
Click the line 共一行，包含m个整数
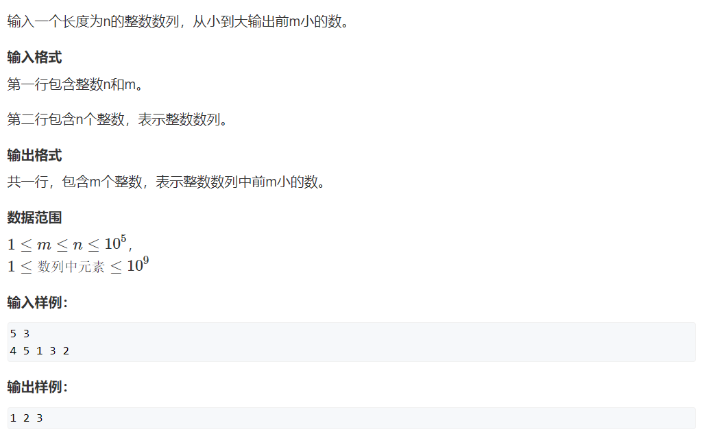166,182
